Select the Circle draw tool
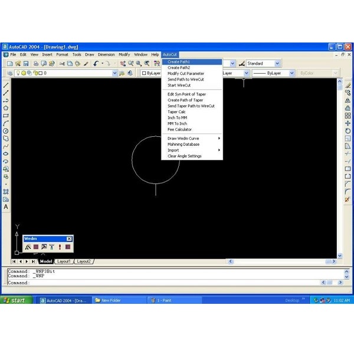This screenshot has width=354, height=354. coord(6,131)
